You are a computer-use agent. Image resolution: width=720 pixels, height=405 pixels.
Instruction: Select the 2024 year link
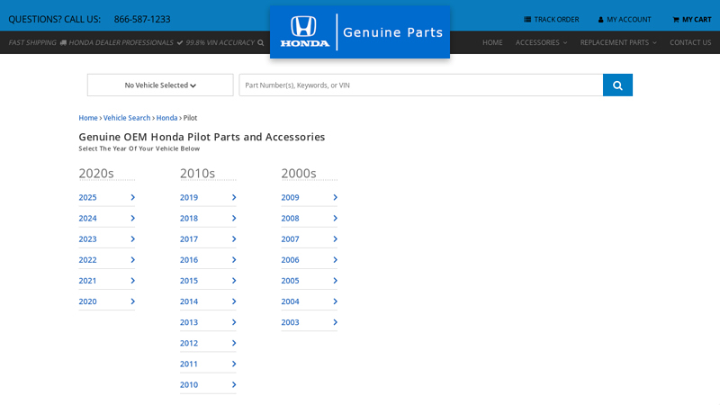(87, 218)
